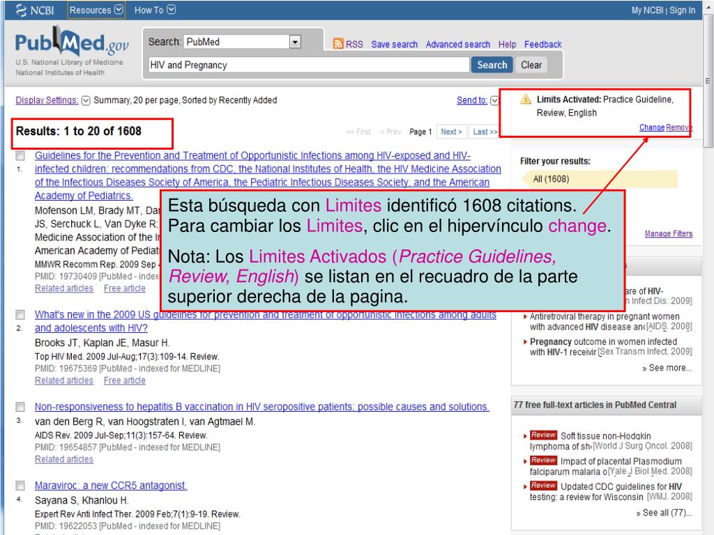This screenshot has width=714, height=535.
Task: Open the hepatitis B vaccination article
Action: click(262, 407)
